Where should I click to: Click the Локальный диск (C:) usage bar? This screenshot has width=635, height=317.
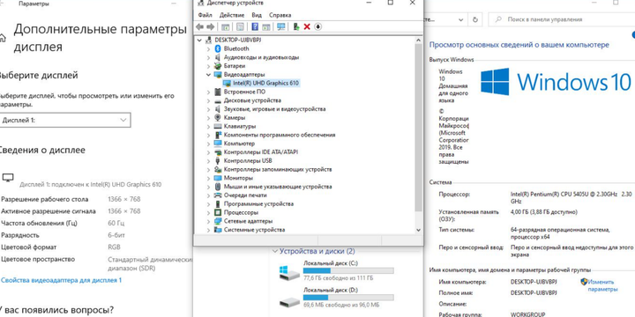348,270
